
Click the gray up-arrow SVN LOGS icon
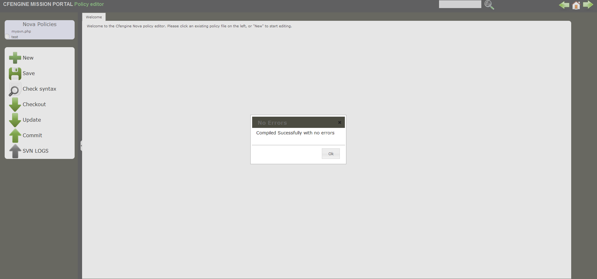15,151
